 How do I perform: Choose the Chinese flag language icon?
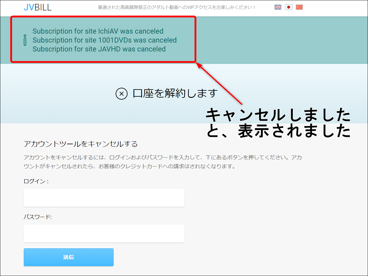[x=299, y=7]
